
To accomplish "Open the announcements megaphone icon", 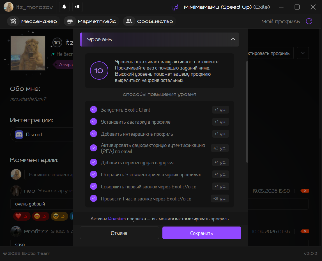I will coord(77,7).
